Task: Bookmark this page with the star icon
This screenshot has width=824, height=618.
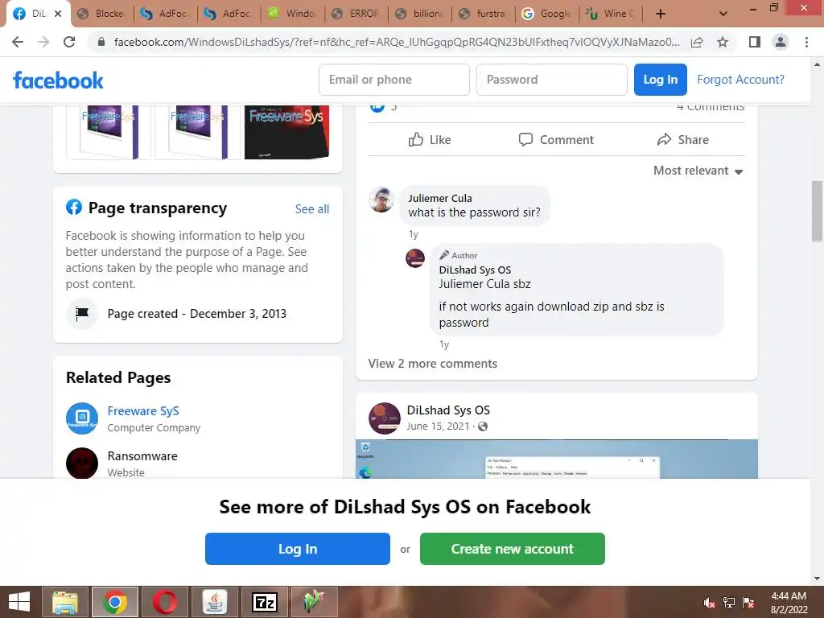Action: (723, 42)
